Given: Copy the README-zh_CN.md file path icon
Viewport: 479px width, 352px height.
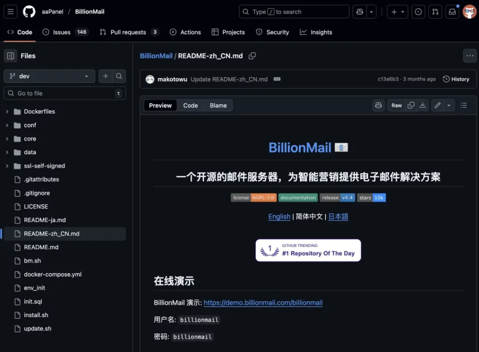Looking at the screenshot, I should (x=252, y=55).
